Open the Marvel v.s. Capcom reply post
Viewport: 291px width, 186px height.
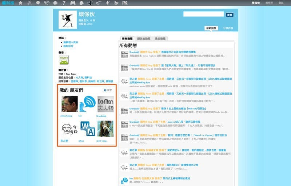[197, 135]
